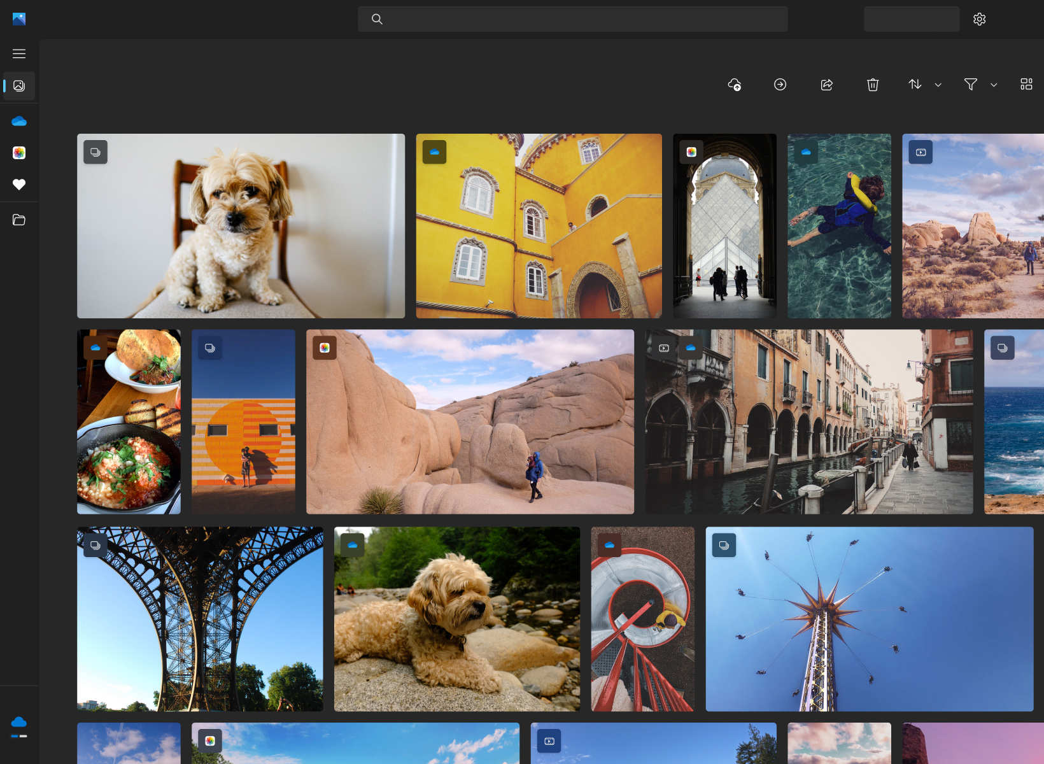The height and width of the screenshot is (764, 1044).
Task: Click the OneDrive badge on the spiral slide photo
Action: click(x=609, y=545)
